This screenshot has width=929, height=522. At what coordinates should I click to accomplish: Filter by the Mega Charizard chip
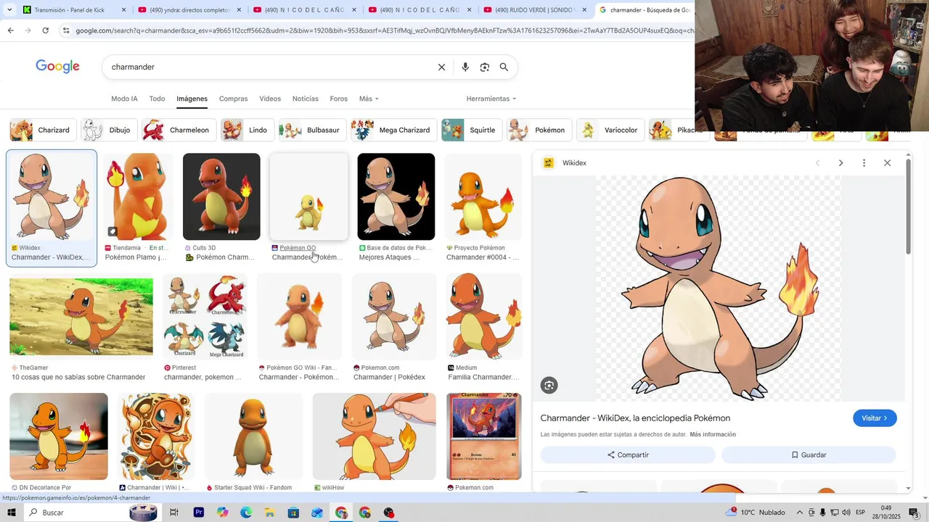(x=393, y=130)
